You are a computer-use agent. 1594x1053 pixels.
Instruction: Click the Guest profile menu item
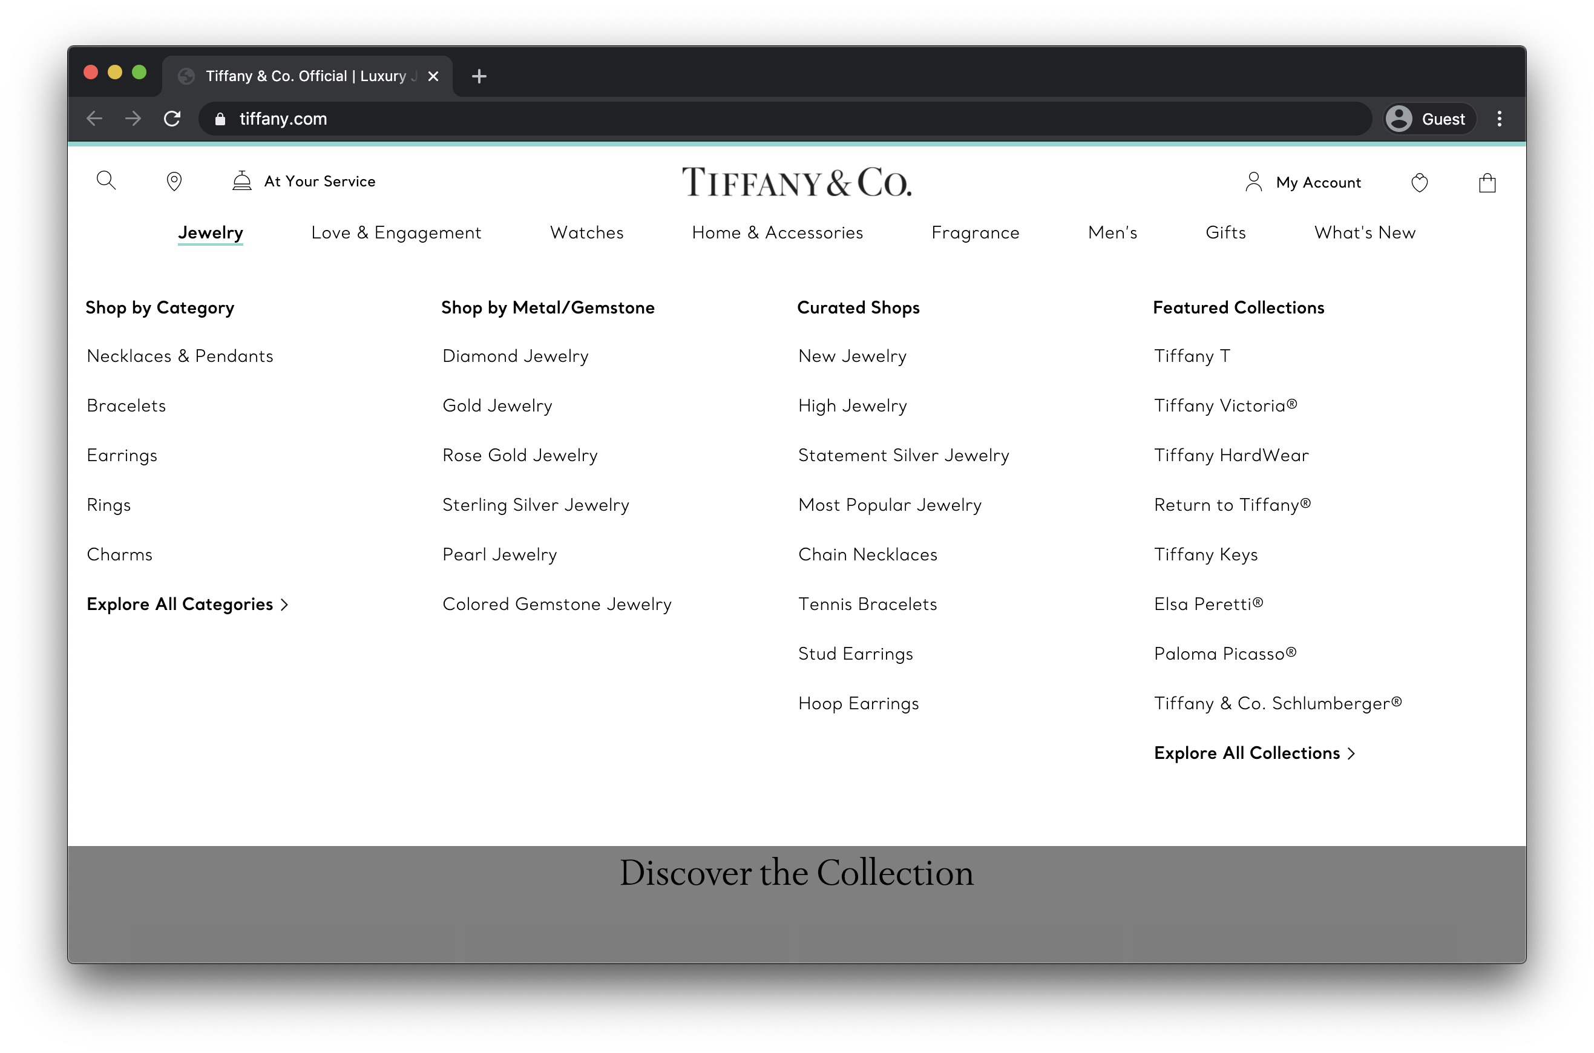click(x=1427, y=117)
